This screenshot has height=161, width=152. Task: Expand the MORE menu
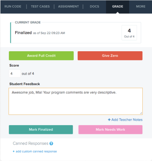tap(141, 6)
